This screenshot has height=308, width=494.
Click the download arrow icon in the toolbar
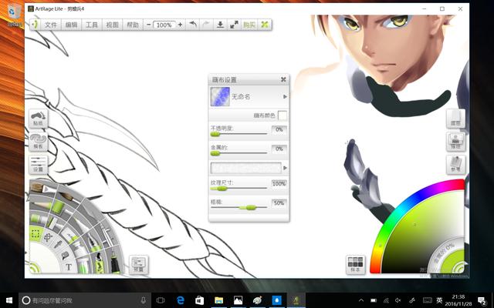tap(220, 25)
